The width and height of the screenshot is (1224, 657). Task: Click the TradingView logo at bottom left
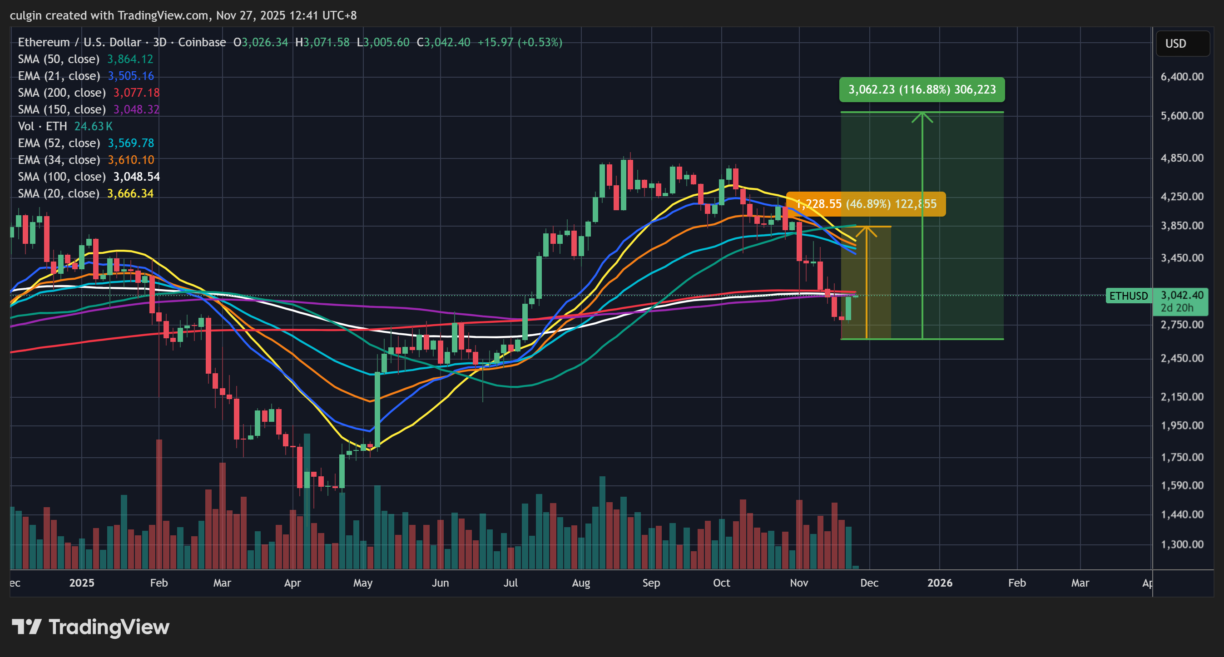(x=90, y=627)
